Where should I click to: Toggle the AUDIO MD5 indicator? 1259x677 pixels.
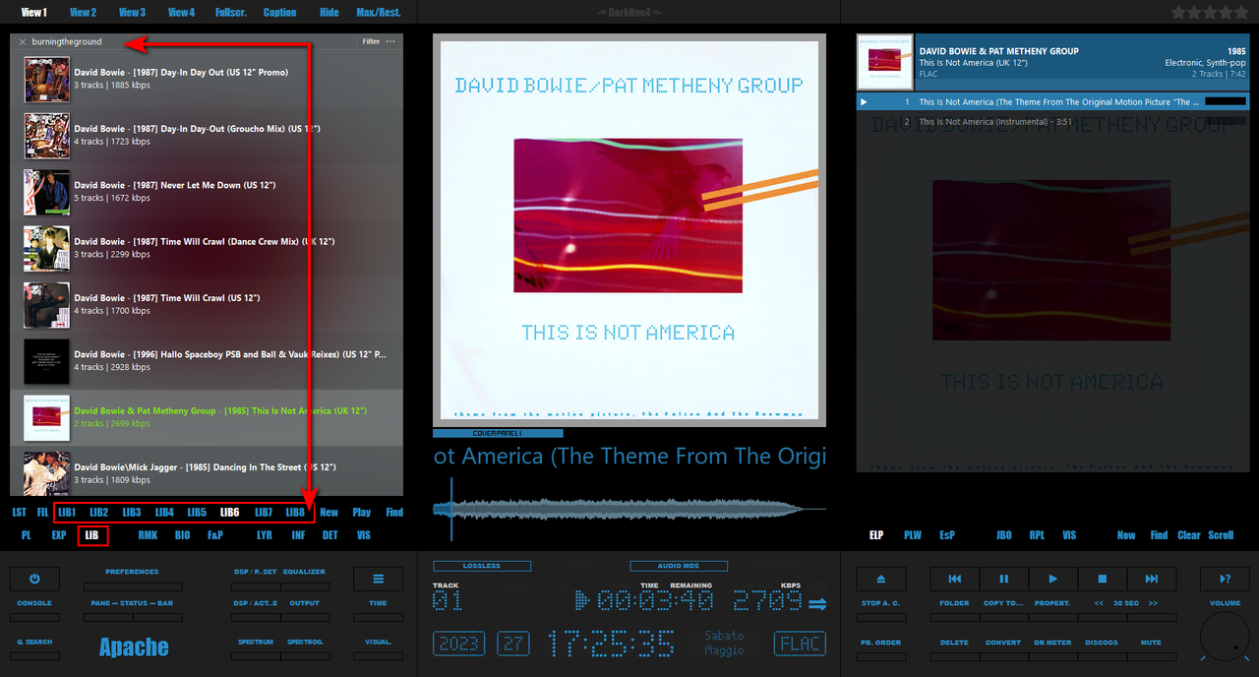[679, 566]
